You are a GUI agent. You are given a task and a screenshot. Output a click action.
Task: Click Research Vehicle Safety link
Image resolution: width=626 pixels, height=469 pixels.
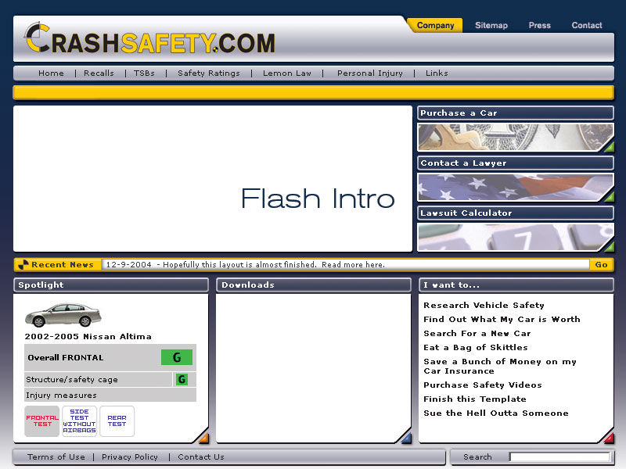484,305
